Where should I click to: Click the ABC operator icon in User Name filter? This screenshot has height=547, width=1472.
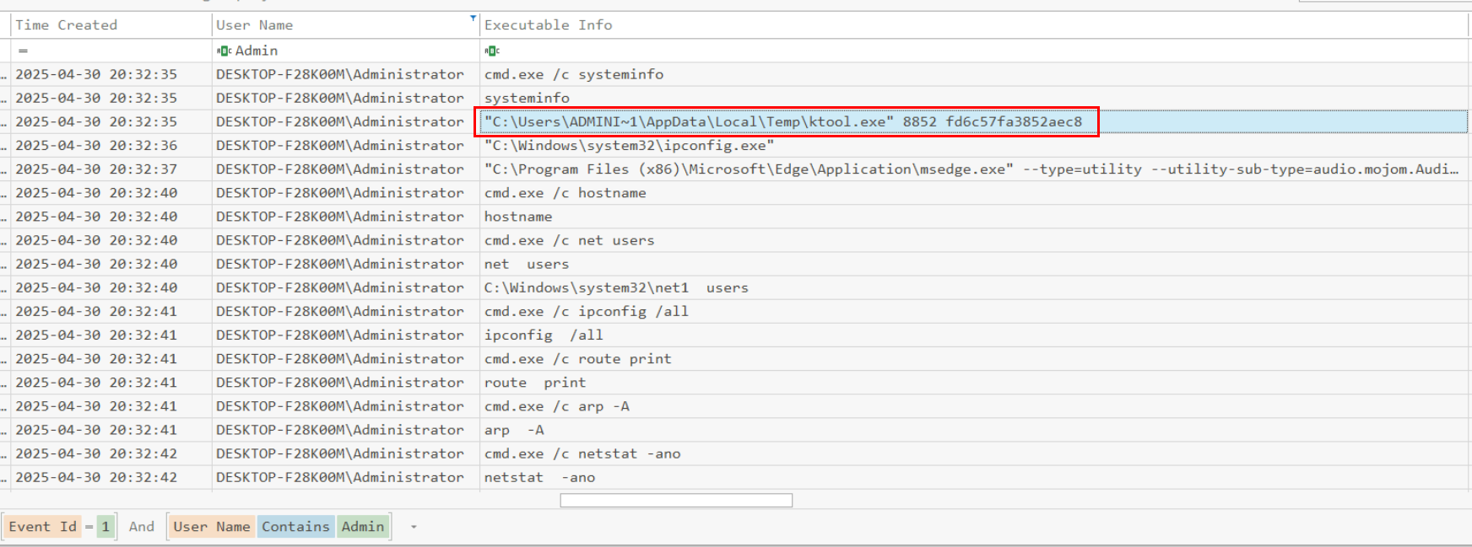224,51
